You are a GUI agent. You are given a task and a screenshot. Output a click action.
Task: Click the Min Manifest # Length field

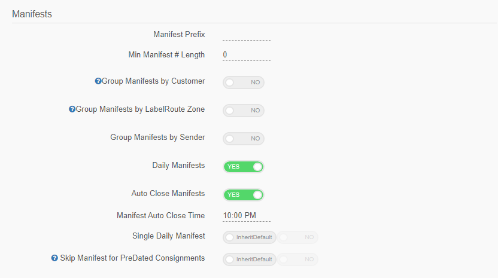coord(247,55)
